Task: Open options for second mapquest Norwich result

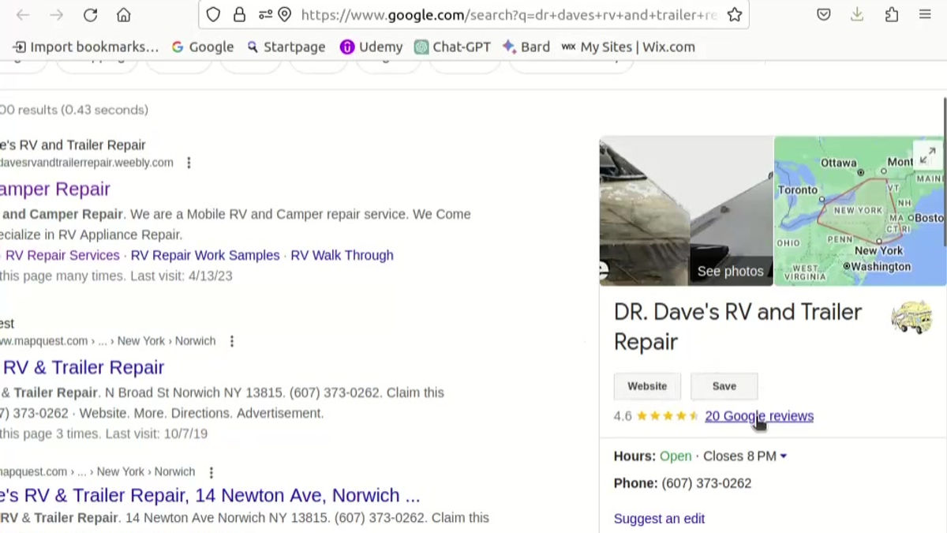Action: (x=211, y=472)
